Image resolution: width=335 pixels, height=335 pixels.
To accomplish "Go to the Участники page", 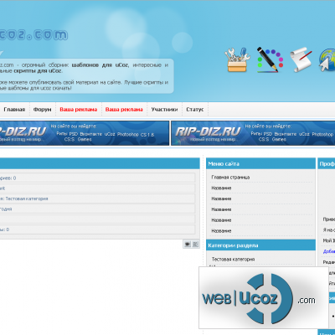I will [x=164, y=110].
